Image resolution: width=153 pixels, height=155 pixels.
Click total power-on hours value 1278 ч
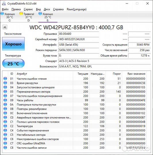click(x=139, y=56)
